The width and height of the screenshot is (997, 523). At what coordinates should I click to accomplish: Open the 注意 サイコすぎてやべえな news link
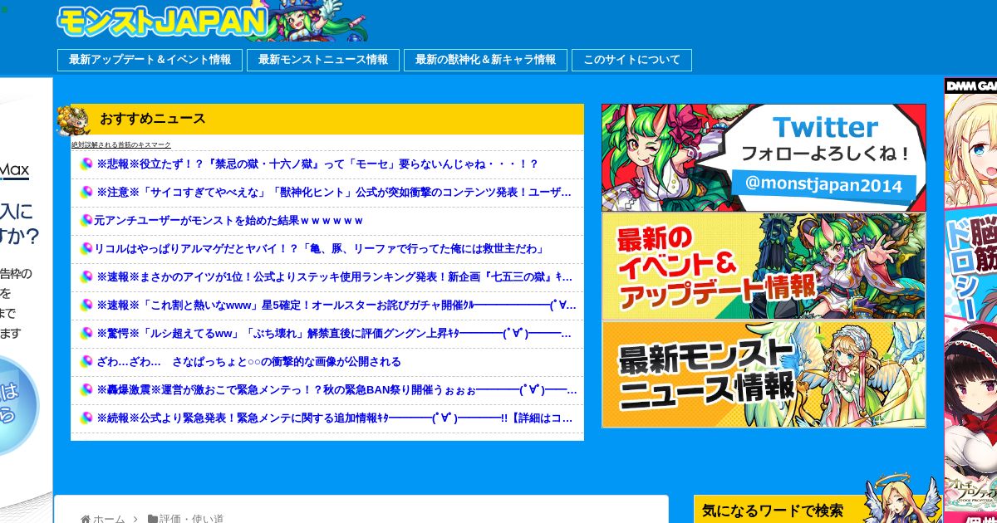click(335, 192)
